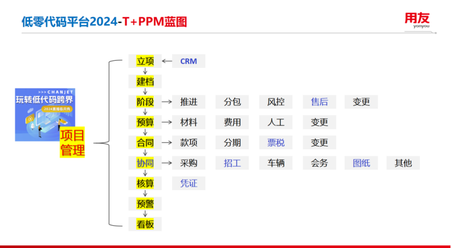This screenshot has width=451, height=248.
Task: Select the 分期 box
Action: [232, 142]
